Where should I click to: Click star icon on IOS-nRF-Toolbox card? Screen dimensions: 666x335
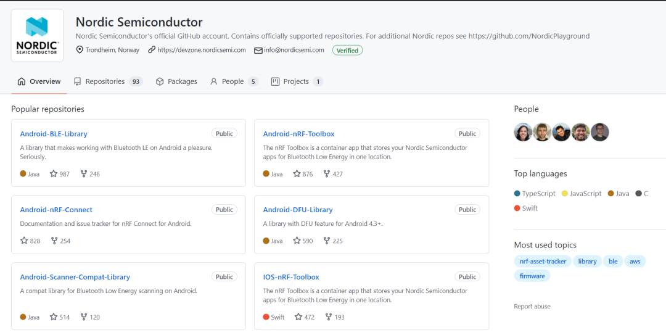coord(298,316)
